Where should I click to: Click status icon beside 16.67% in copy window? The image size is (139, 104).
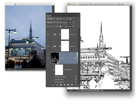point(77,90)
